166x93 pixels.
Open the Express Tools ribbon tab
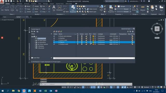(60, 4)
